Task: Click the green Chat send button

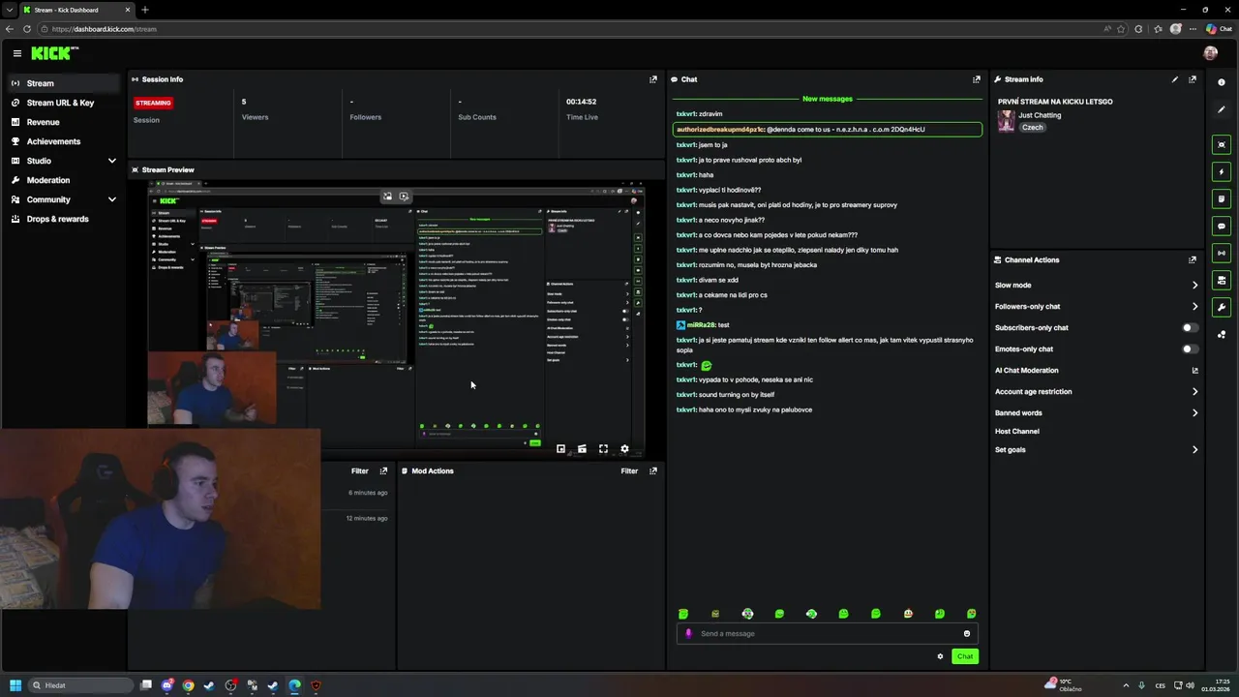Action: 965,656
